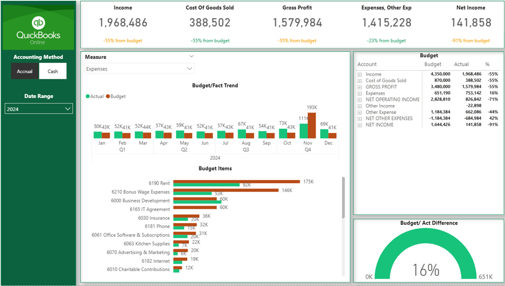Switch to Cash accounting method
This screenshot has width=505, height=286.
53,71
